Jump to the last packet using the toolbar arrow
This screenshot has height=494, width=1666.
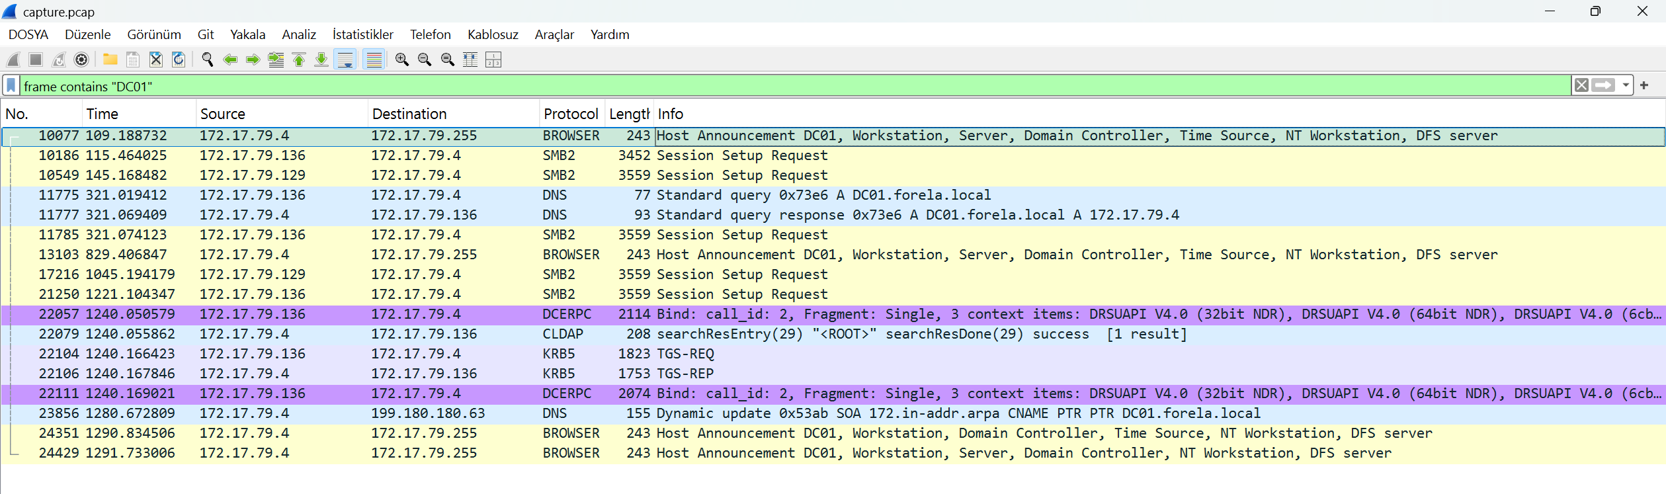point(321,60)
